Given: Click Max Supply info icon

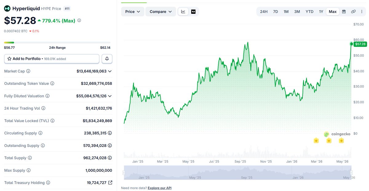Looking at the screenshot, I should pyautogui.click(x=29, y=170).
